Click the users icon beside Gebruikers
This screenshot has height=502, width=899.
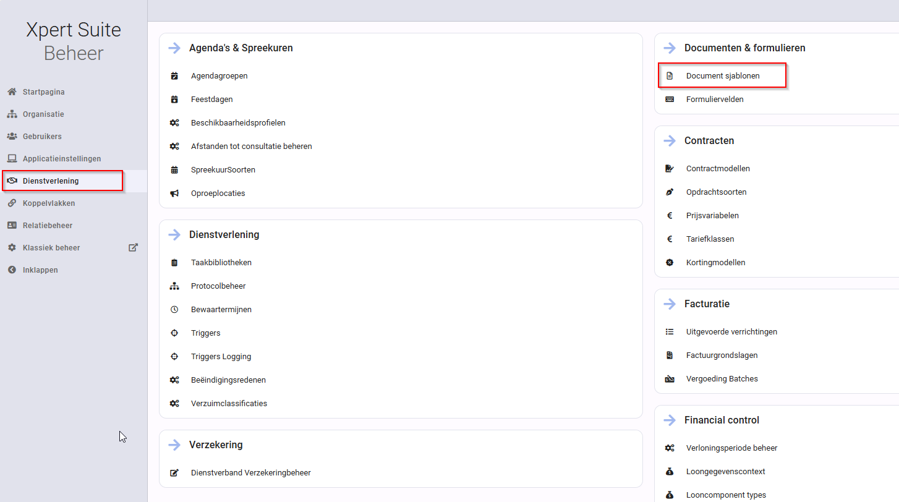click(x=12, y=136)
